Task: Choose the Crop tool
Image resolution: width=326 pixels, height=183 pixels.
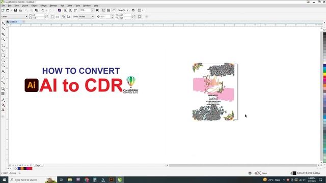Action: click(x=3, y=34)
